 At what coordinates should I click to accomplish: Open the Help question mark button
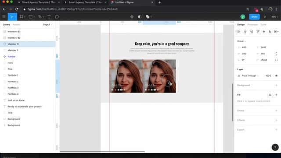click(275, 147)
